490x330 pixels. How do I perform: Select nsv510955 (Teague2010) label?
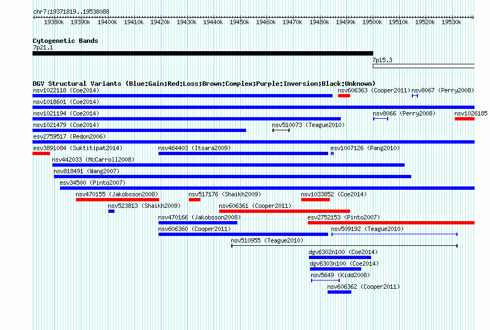[267, 240]
